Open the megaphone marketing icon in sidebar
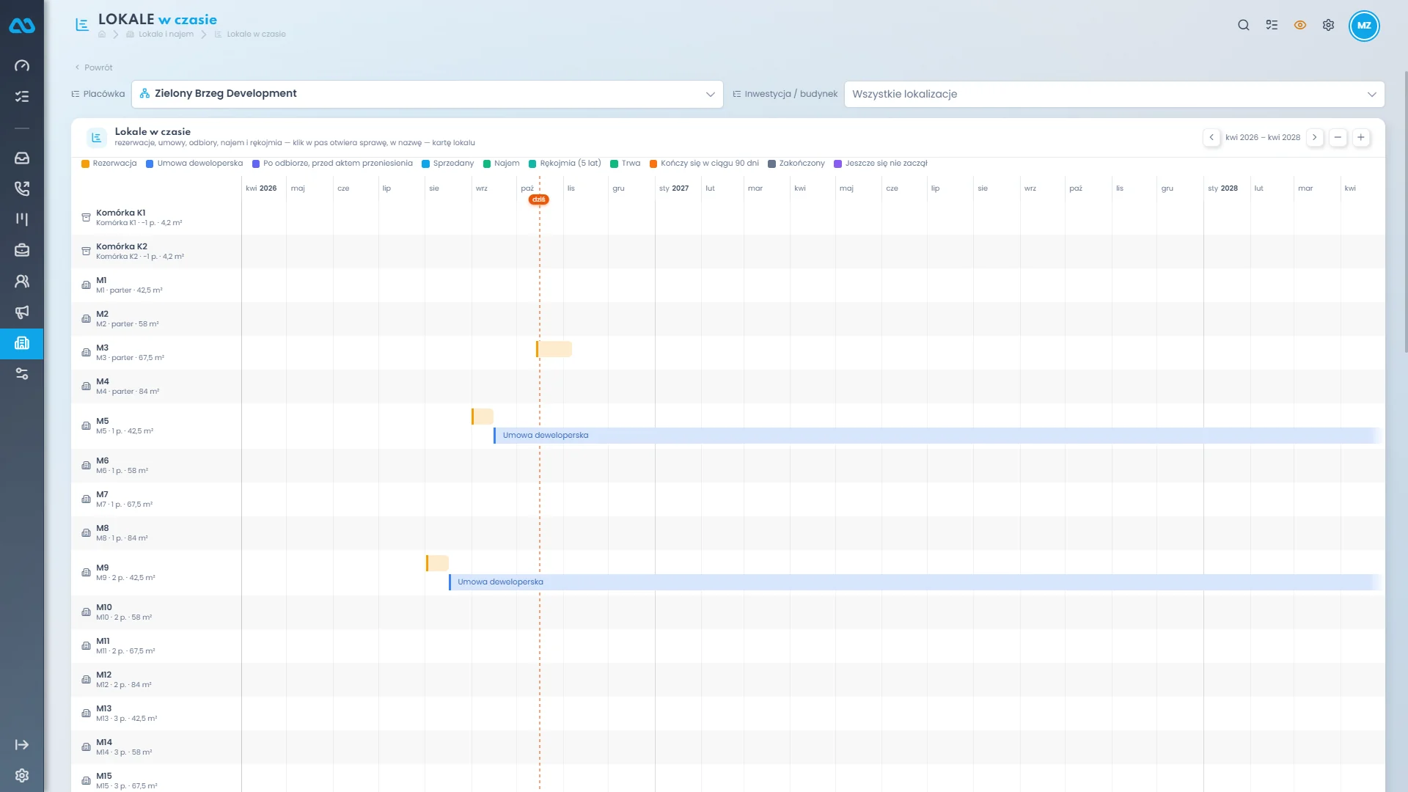 point(22,312)
